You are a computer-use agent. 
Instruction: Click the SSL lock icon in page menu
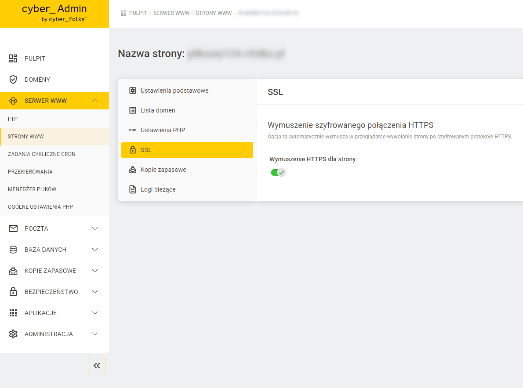click(133, 150)
